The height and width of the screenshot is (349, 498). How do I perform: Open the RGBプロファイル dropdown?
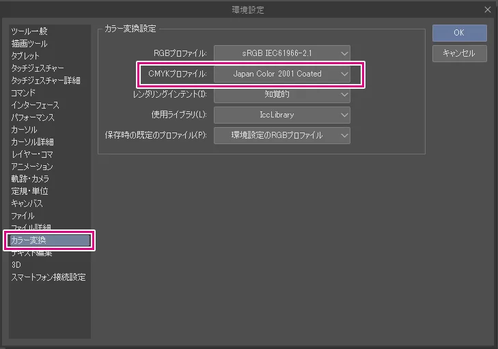click(282, 53)
